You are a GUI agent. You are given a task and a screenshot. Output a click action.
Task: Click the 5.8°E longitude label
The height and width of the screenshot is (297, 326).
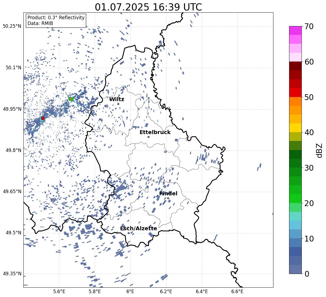(95, 292)
